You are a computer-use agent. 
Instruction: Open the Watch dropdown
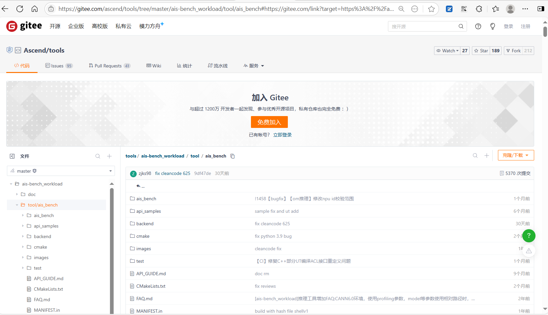[448, 51]
